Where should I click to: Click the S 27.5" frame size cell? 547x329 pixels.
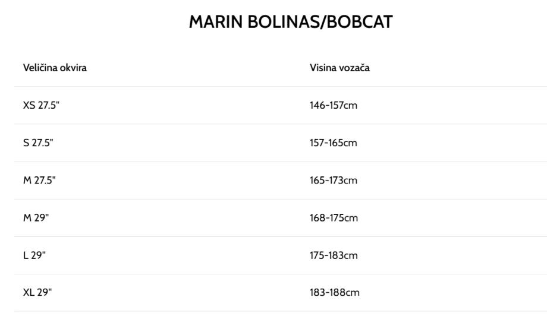pos(38,143)
